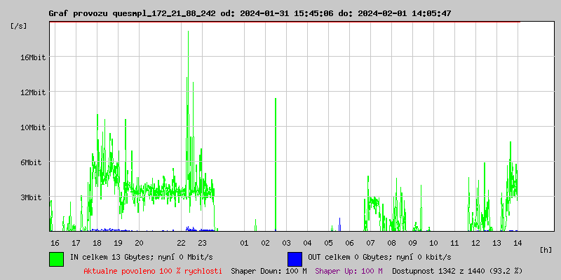Click the 10Mbit y-axis label
The height and width of the screenshot is (280, 561).
pos(33,127)
